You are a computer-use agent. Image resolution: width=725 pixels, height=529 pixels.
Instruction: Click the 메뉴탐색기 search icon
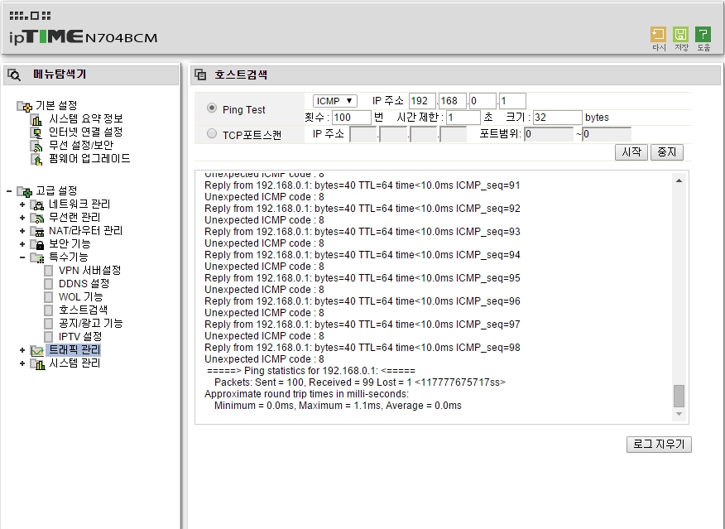point(14,75)
